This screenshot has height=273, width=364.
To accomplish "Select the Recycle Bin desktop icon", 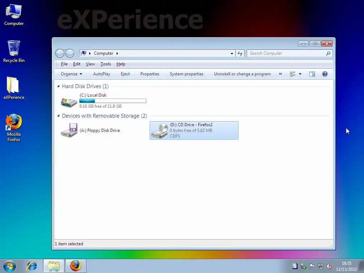I will pyautogui.click(x=14, y=52).
